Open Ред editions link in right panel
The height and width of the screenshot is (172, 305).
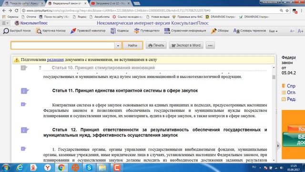(289, 99)
